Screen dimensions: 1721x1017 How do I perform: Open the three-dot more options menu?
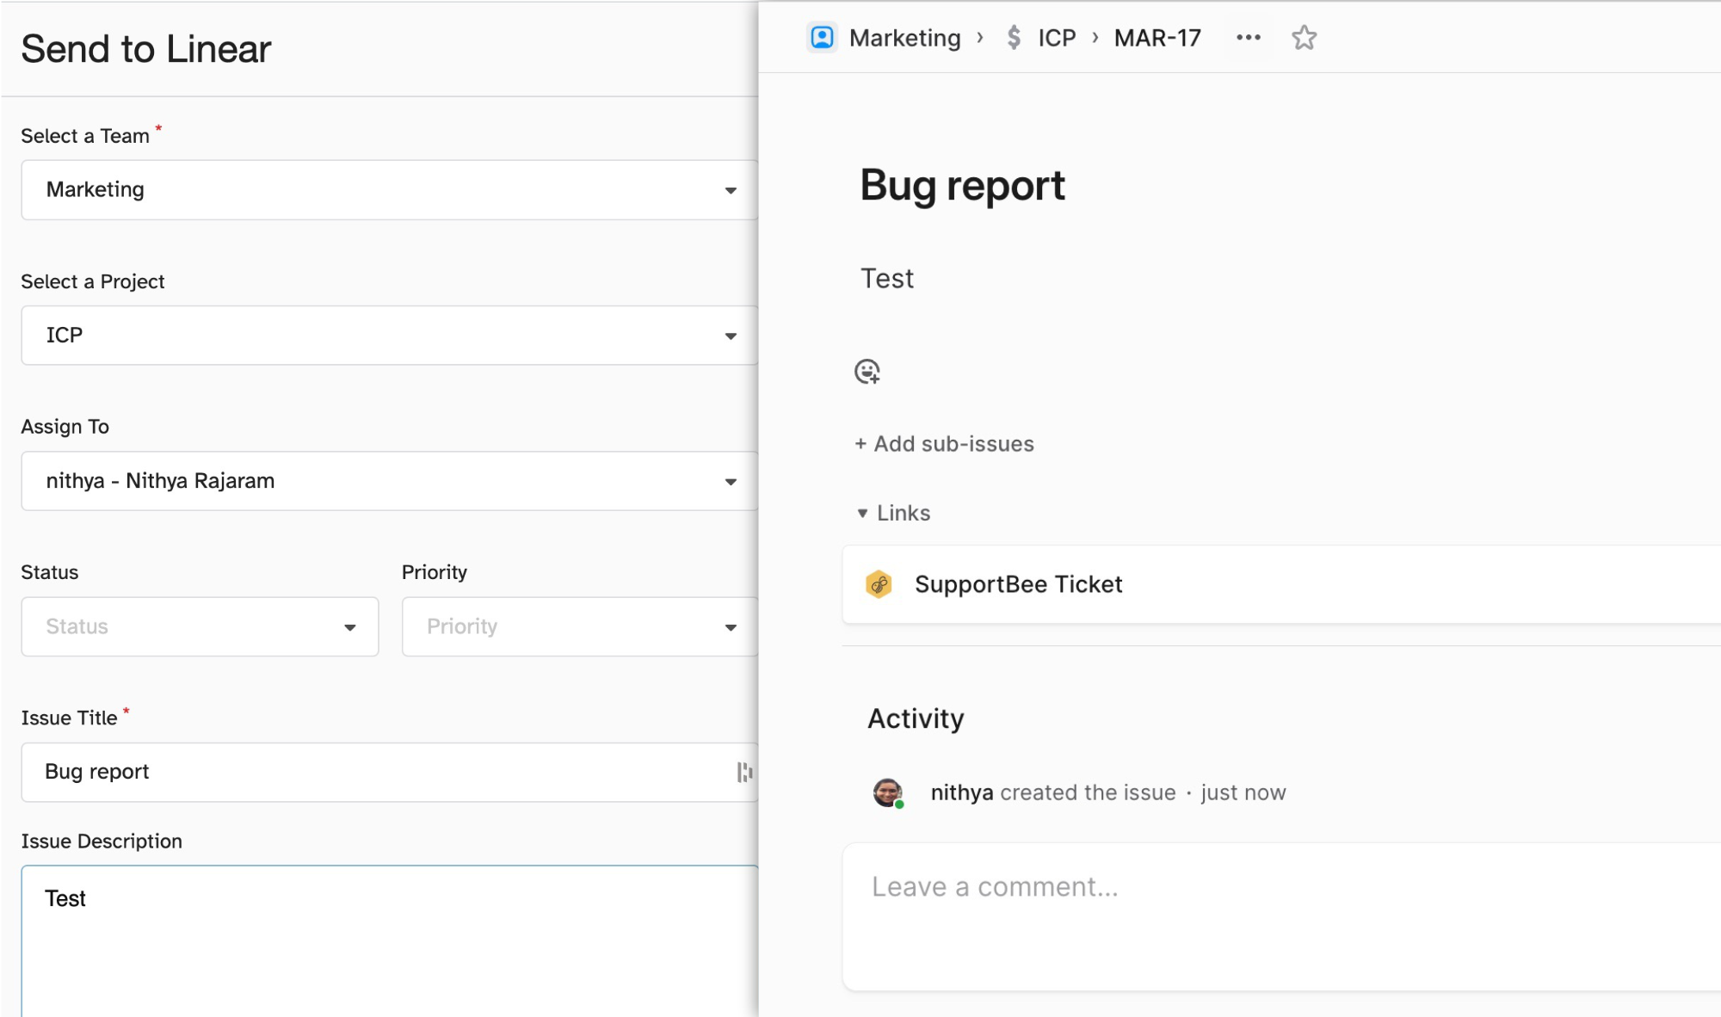click(1248, 38)
